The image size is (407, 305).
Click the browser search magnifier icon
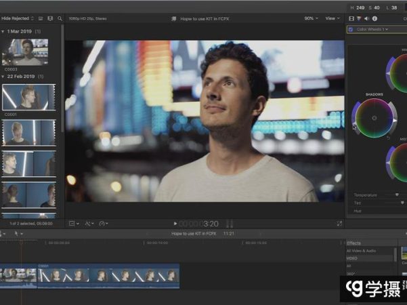pyautogui.click(x=60, y=18)
